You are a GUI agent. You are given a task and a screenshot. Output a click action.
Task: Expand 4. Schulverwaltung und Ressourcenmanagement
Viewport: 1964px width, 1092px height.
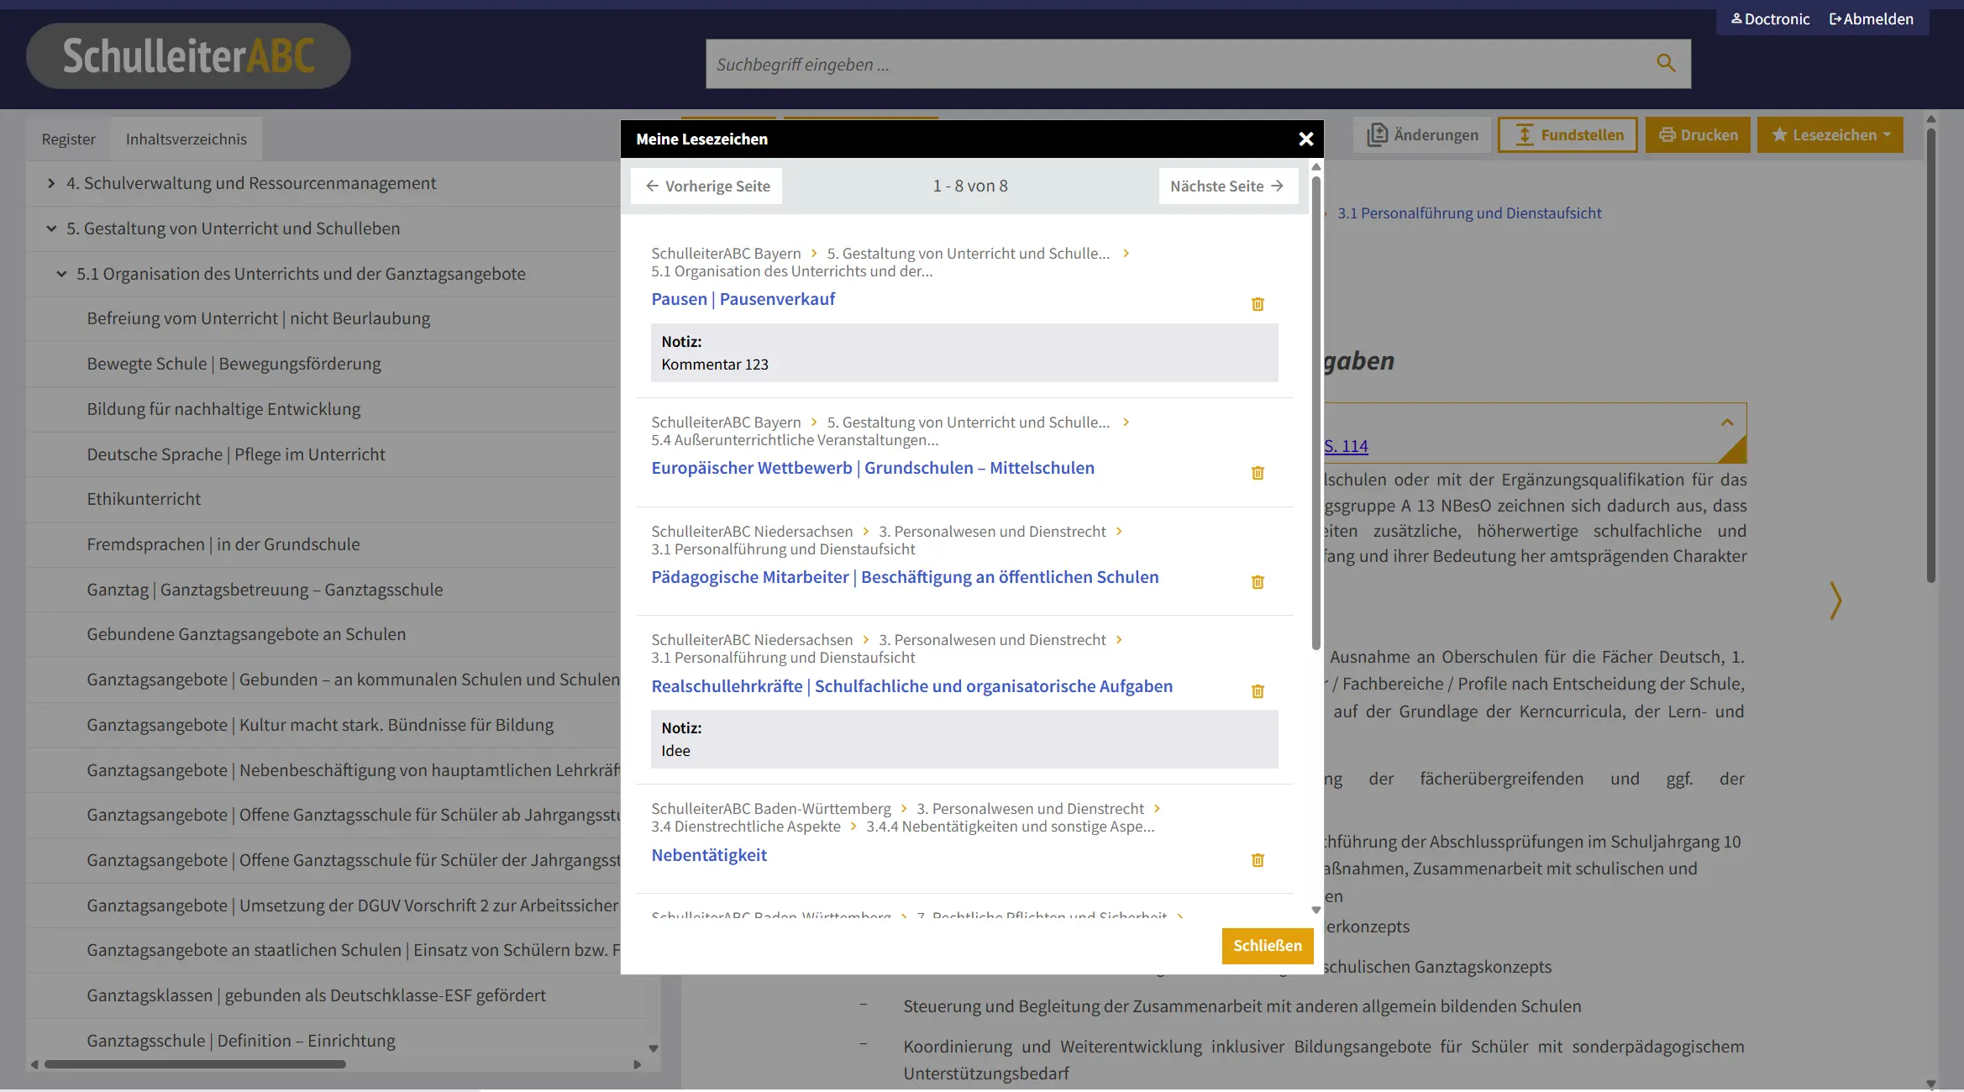51,183
